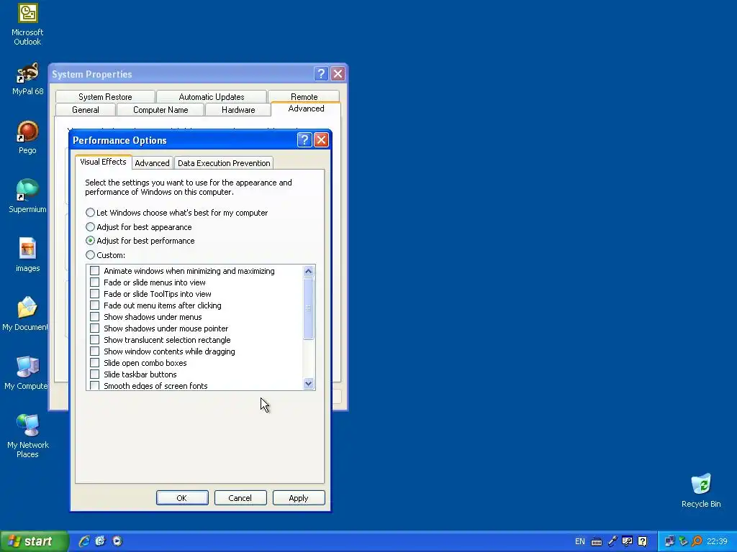This screenshot has width=737, height=552.
Task: Enable Fade or slide menus into view
Action: click(x=94, y=282)
